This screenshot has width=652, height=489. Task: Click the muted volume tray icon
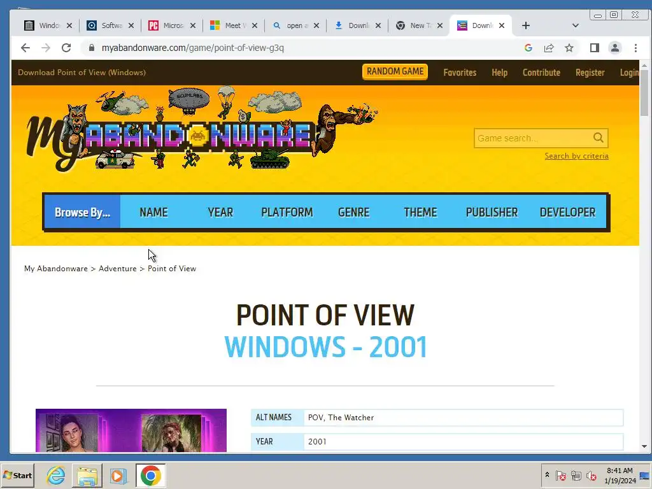[x=591, y=475]
